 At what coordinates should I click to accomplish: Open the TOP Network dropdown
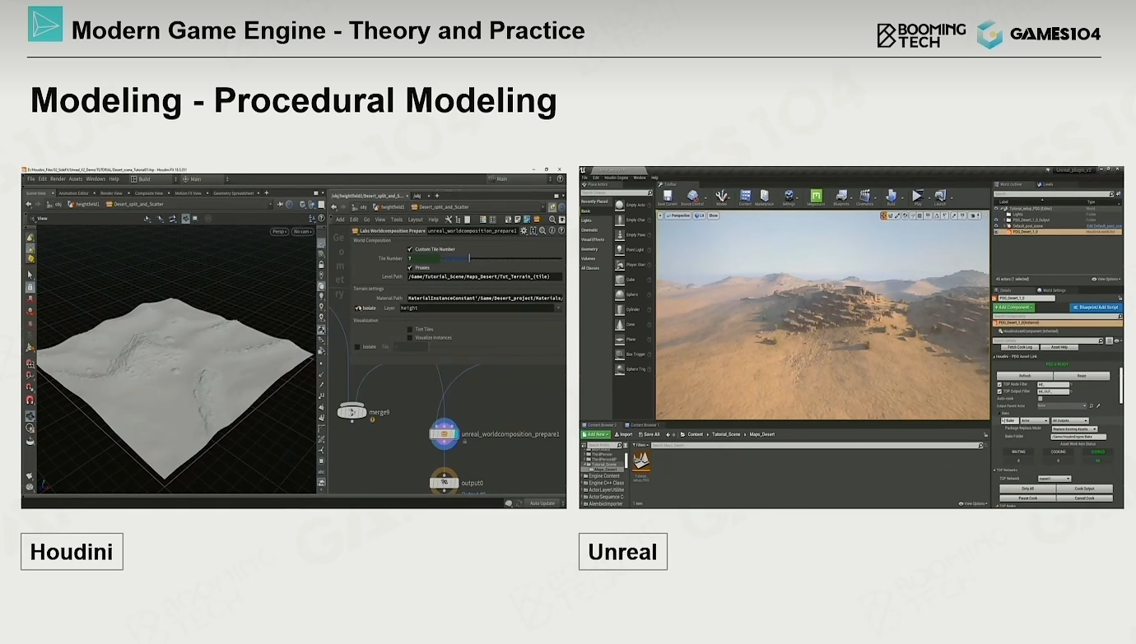pos(1054,478)
